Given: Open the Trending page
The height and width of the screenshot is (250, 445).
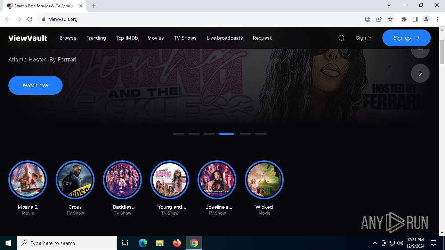Looking at the screenshot, I should 96,38.
